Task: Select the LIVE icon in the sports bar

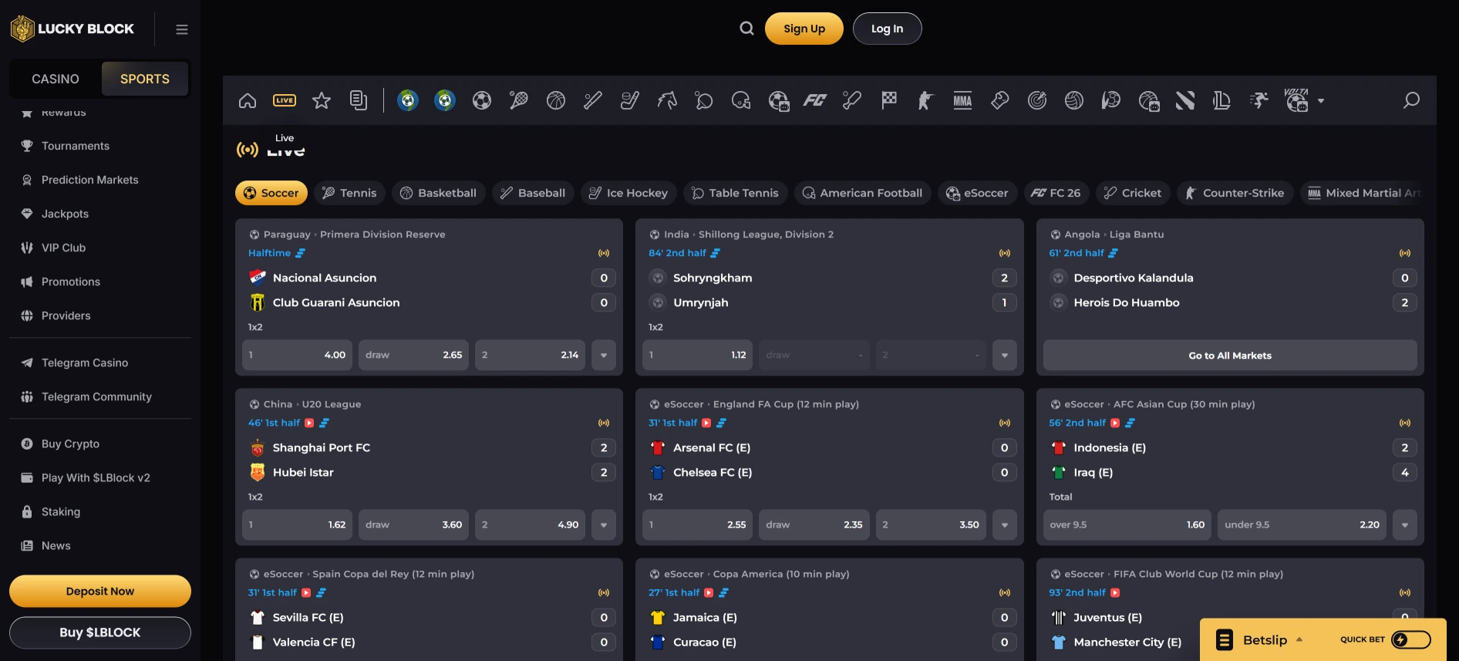Action: pos(285,100)
